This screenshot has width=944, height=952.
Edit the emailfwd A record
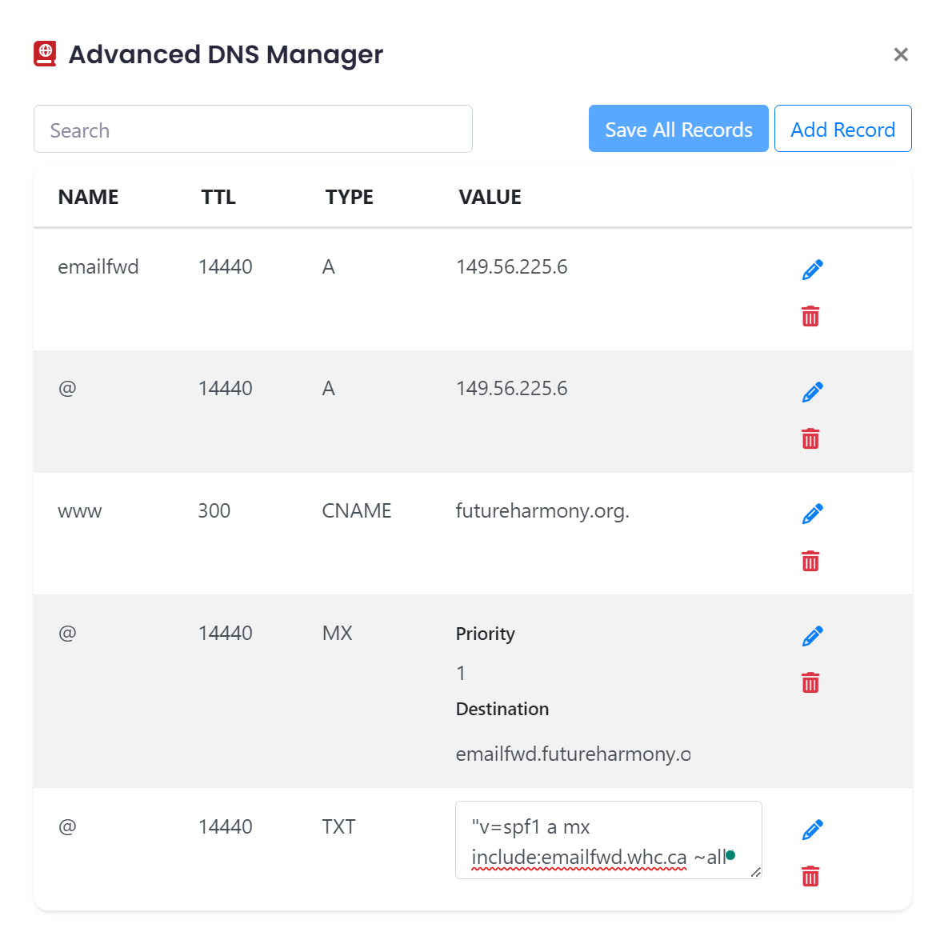812,270
